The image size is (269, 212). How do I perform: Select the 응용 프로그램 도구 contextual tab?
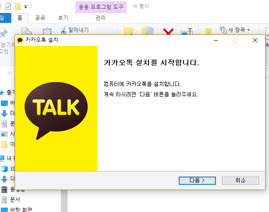[101, 7]
